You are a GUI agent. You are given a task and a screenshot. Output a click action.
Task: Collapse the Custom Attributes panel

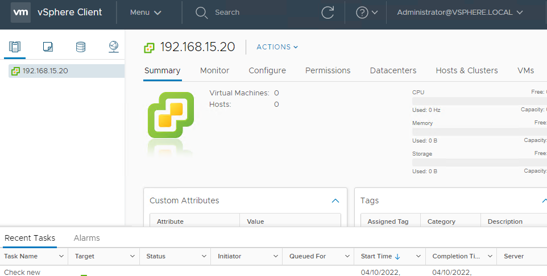pos(335,200)
